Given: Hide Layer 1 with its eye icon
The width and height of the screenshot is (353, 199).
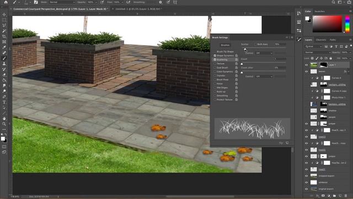Looking at the screenshot, I should [x=306, y=65].
